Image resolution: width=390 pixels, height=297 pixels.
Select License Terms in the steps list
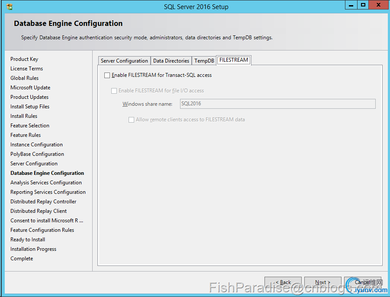point(26,69)
